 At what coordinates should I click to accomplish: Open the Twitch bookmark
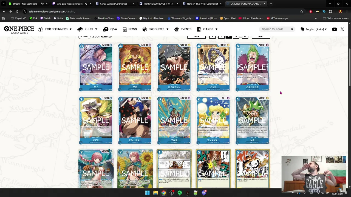pyautogui.click(x=45, y=18)
